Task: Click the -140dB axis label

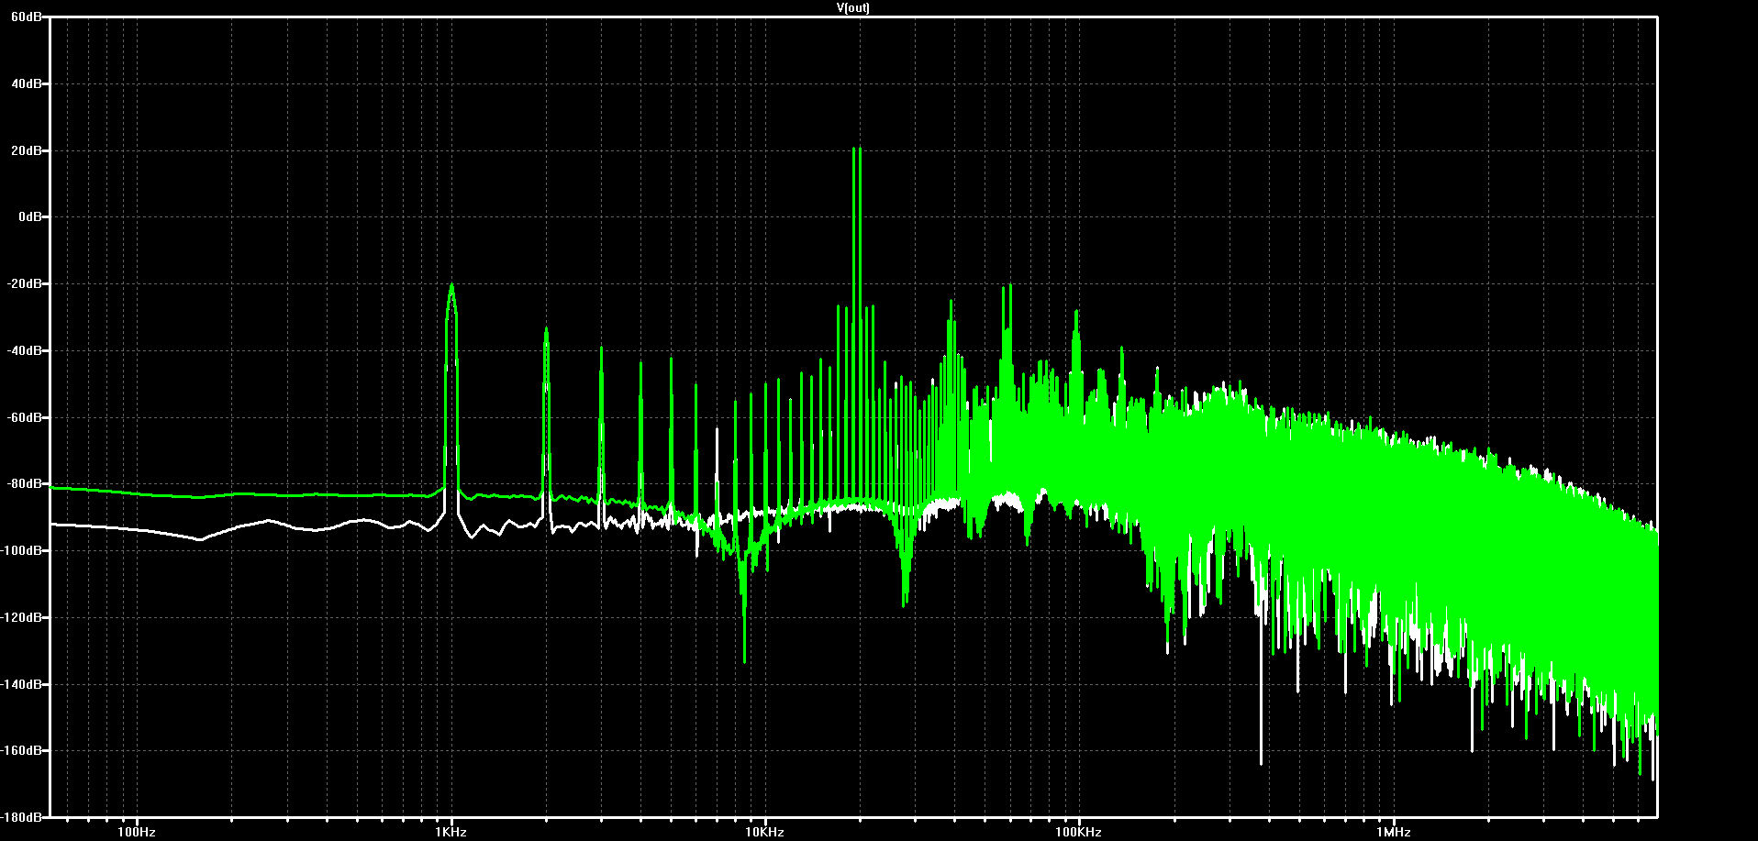Action: [22, 684]
